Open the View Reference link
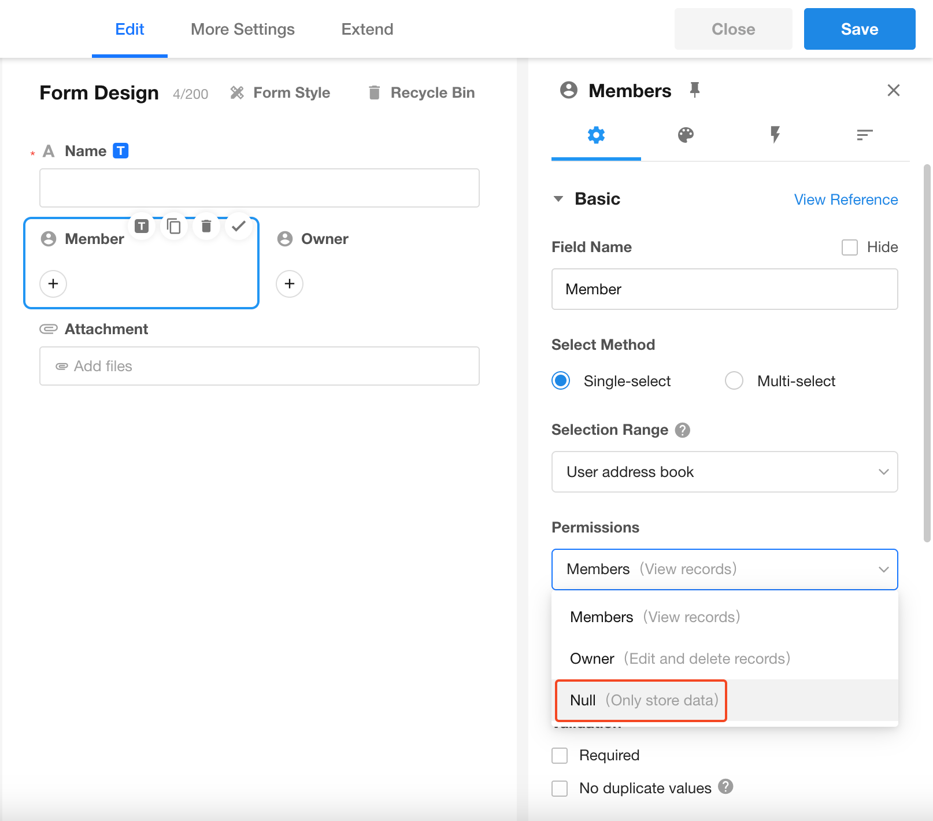933x821 pixels. (846, 199)
